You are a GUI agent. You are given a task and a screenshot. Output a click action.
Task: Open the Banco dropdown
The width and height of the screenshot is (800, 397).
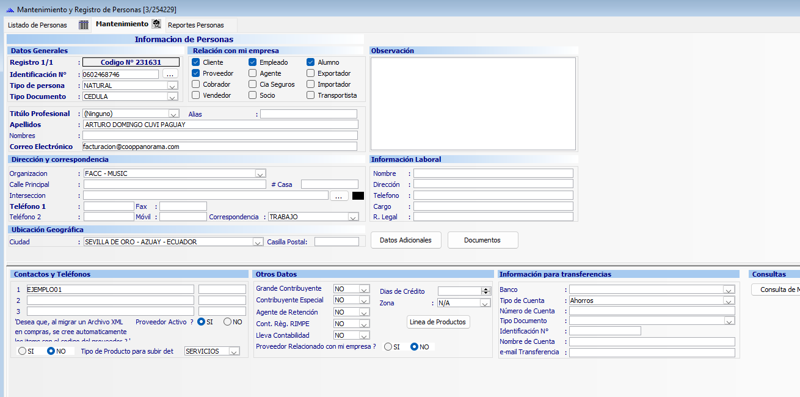729,290
